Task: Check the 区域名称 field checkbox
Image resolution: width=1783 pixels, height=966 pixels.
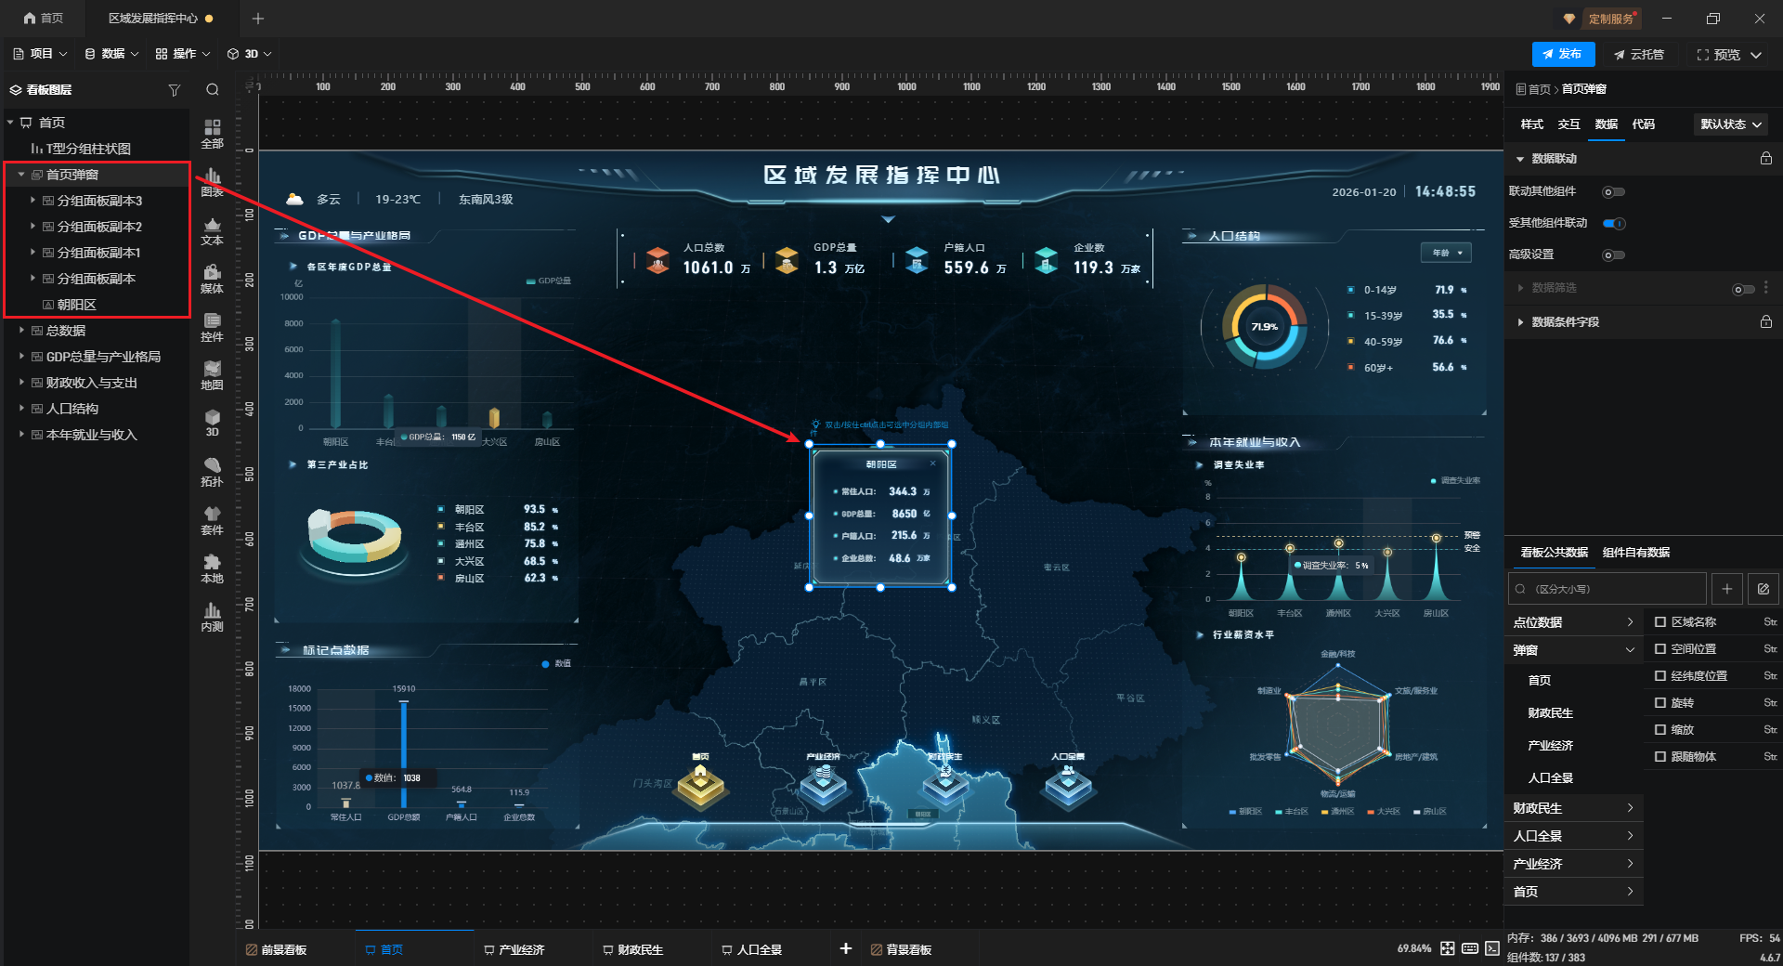Action: (1660, 622)
